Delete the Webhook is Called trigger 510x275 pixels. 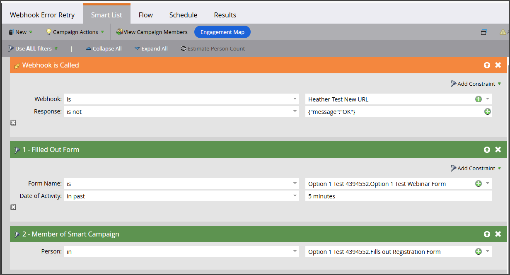498,65
